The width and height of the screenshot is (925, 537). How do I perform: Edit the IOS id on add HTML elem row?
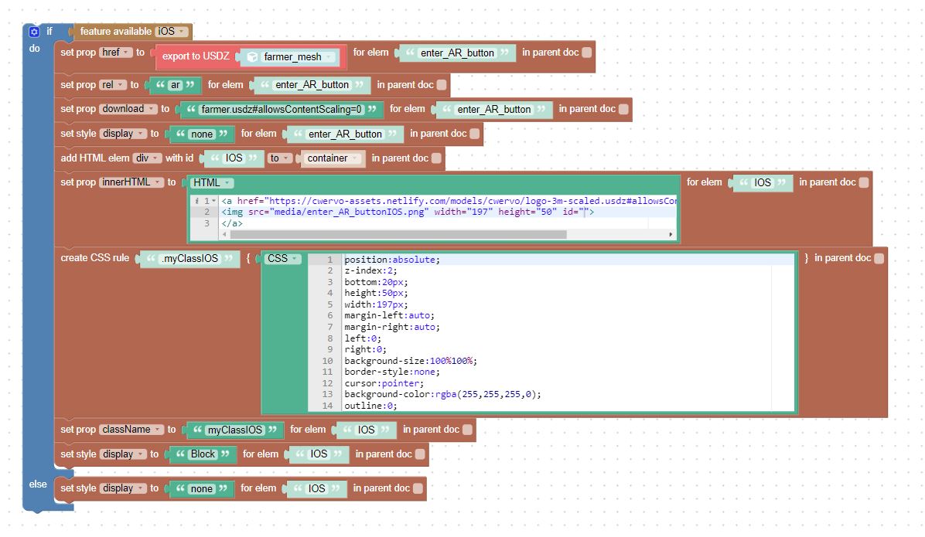click(x=234, y=158)
